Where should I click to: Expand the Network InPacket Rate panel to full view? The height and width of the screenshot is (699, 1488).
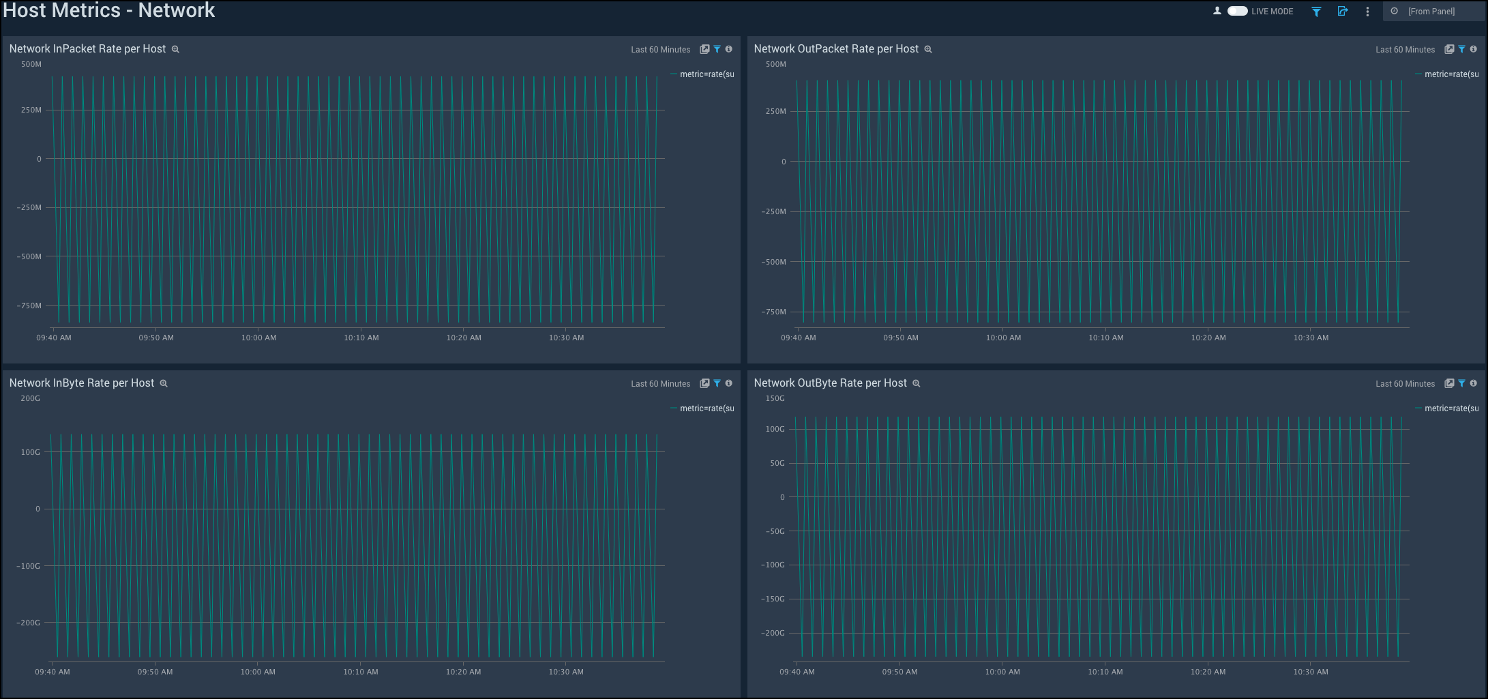pos(704,48)
